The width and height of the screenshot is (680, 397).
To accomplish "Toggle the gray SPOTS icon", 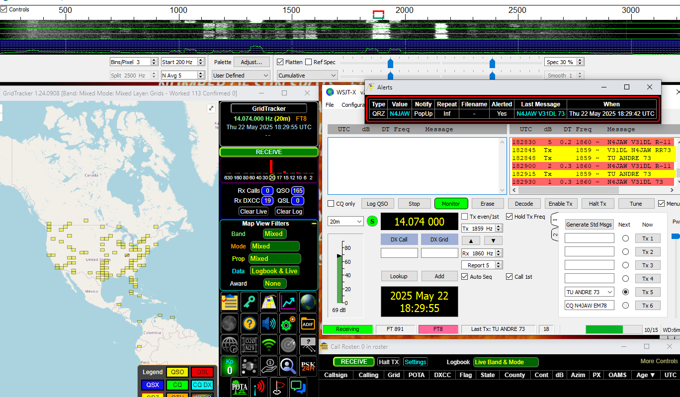I will pyautogui.click(x=250, y=366).
